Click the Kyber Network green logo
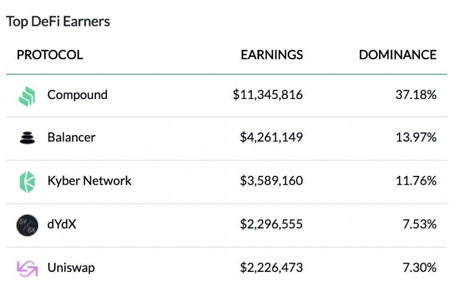Viewport: 455px width, 291px height. click(27, 181)
